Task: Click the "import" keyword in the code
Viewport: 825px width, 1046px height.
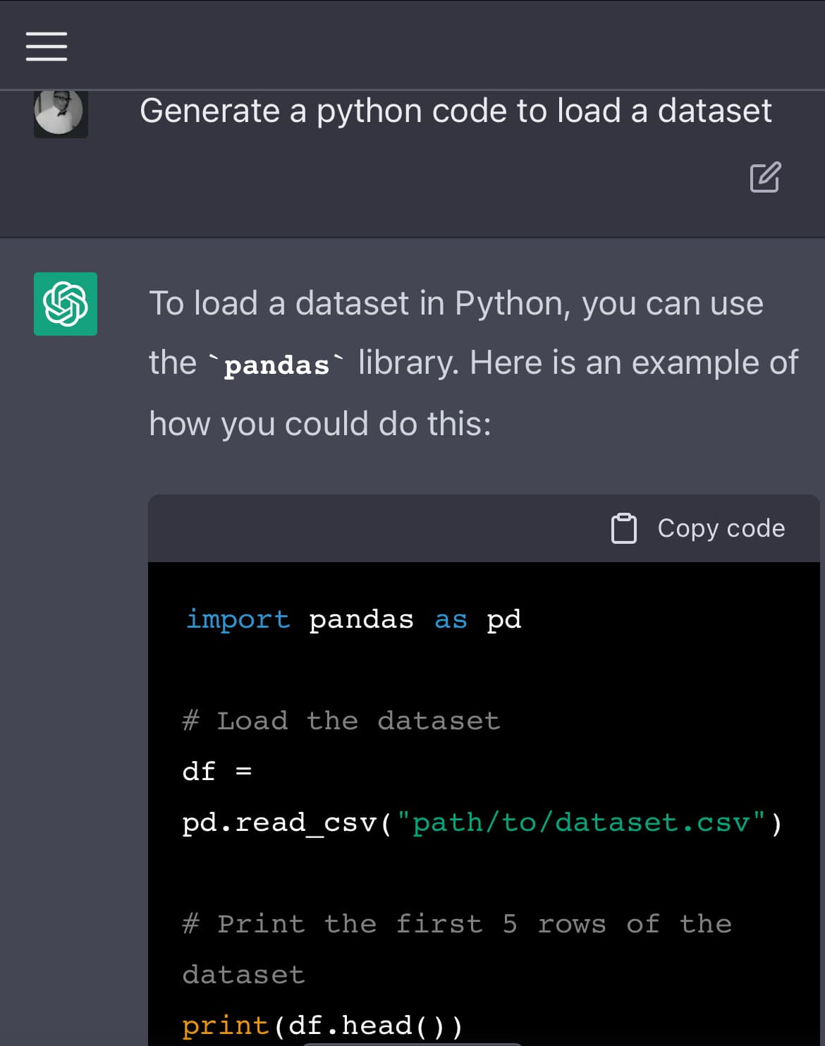Action: pyautogui.click(x=238, y=619)
